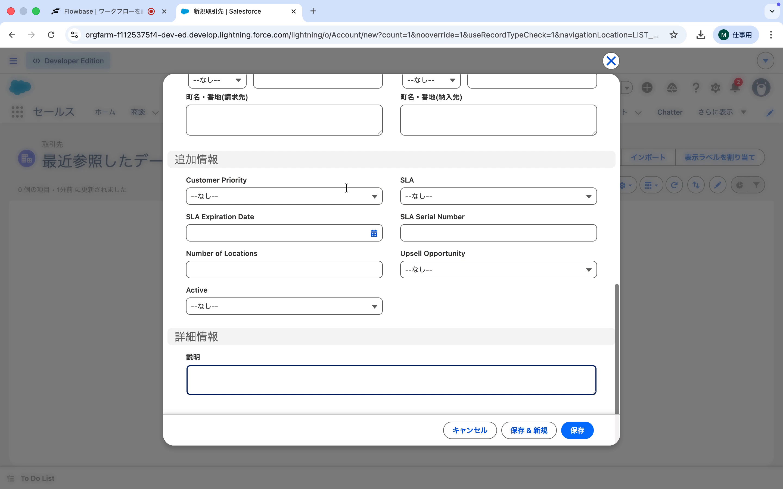Cancel the form with キャンセル
The width and height of the screenshot is (783, 489).
[470, 430]
